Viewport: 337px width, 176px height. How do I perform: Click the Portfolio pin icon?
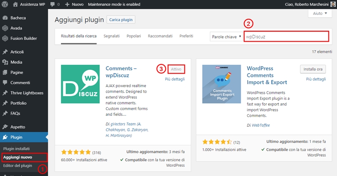click(x=5, y=103)
